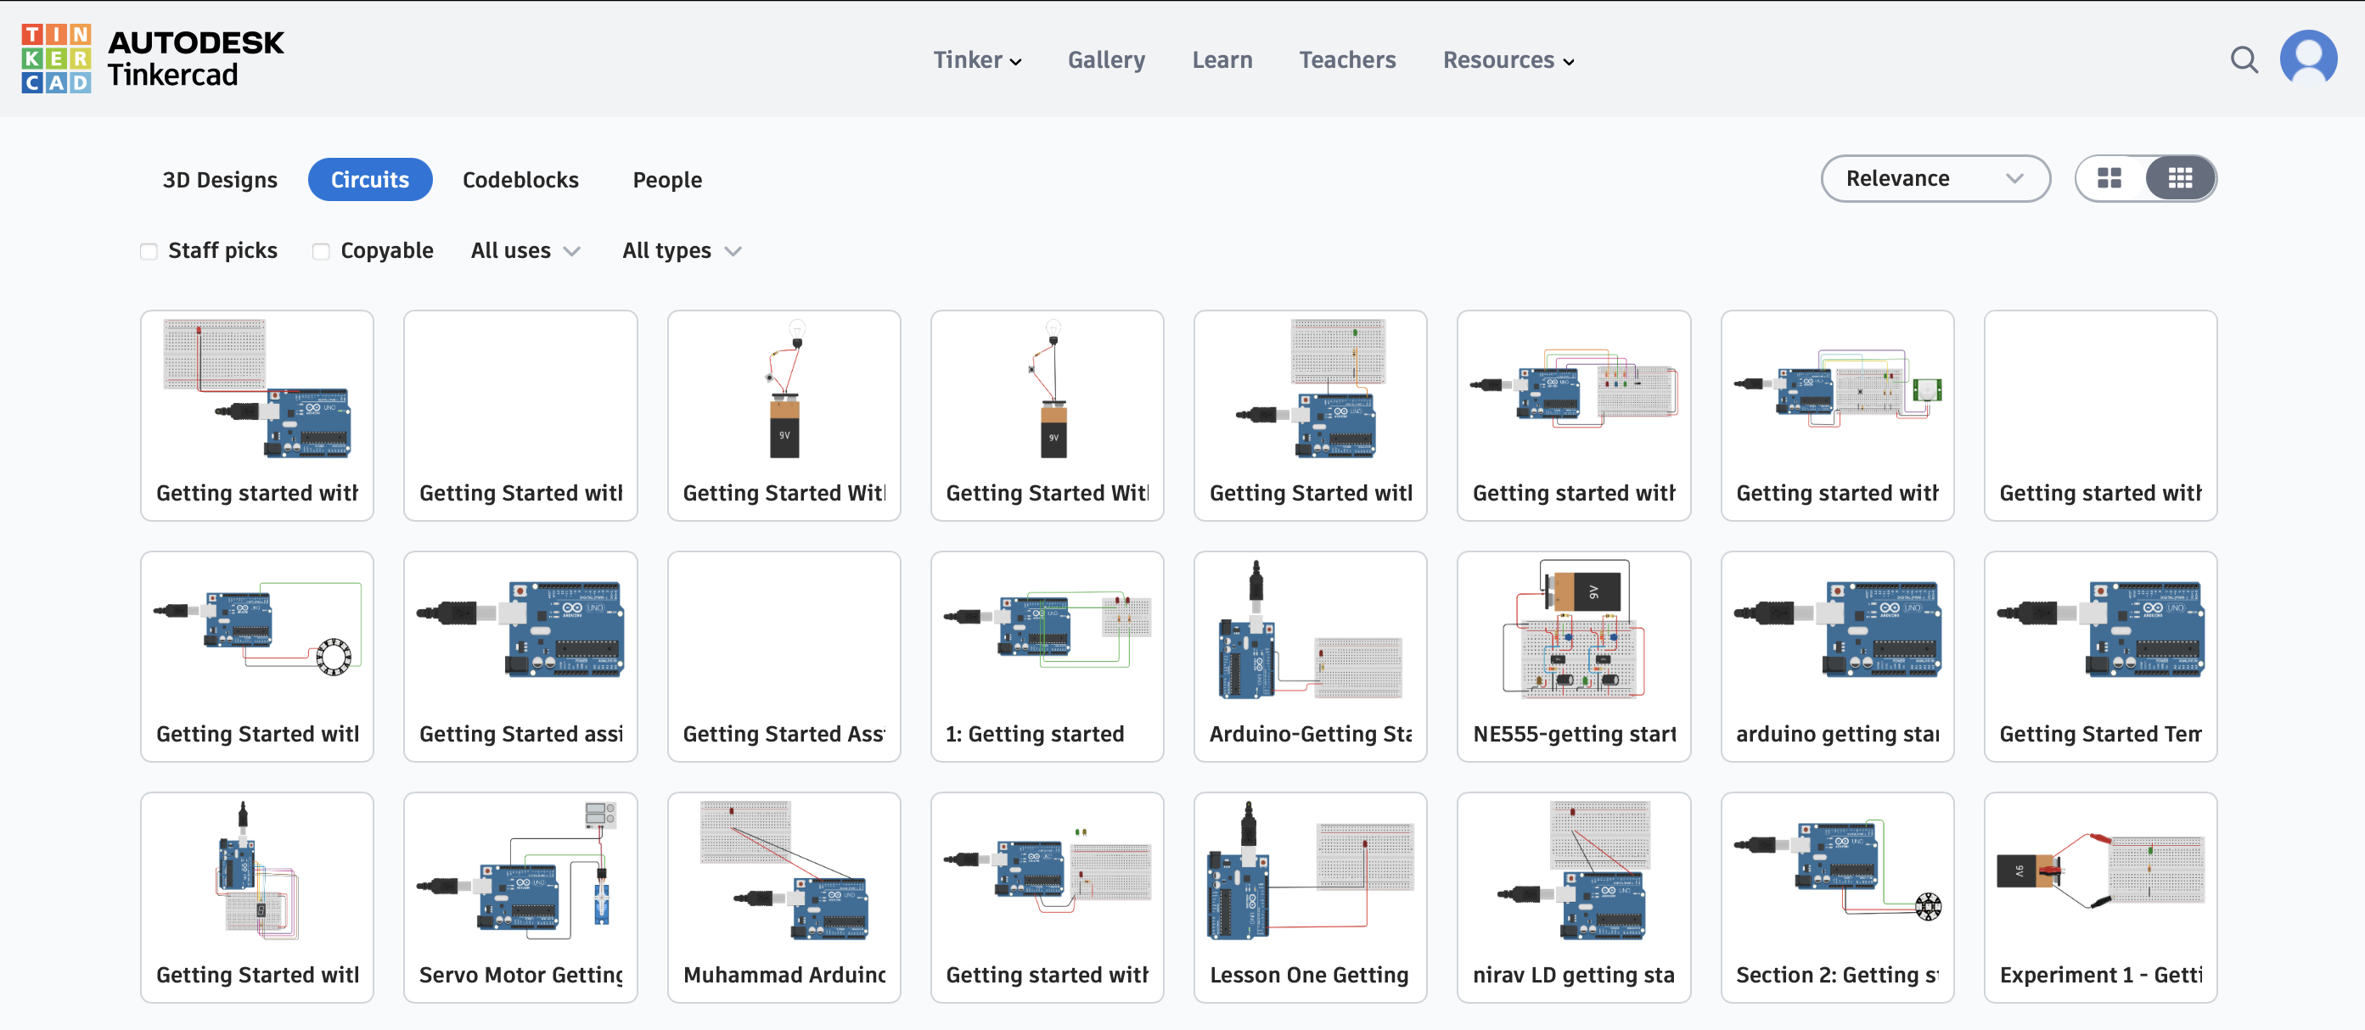Enable the Staff picks checkbox

149,251
